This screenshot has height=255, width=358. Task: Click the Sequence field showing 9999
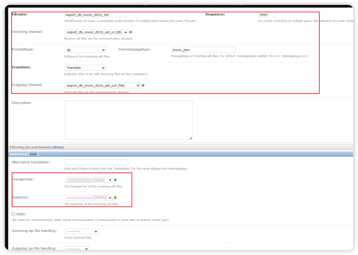coord(267,15)
